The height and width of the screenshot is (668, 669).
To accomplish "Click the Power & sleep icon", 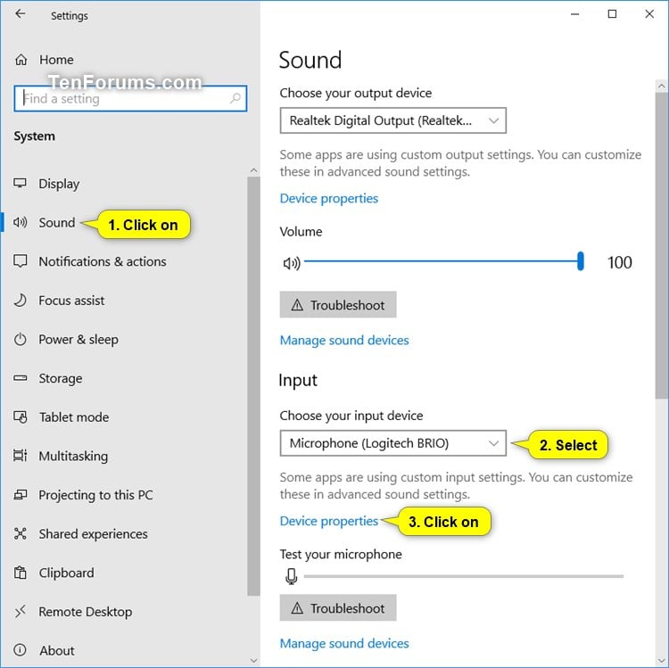I will (x=20, y=339).
